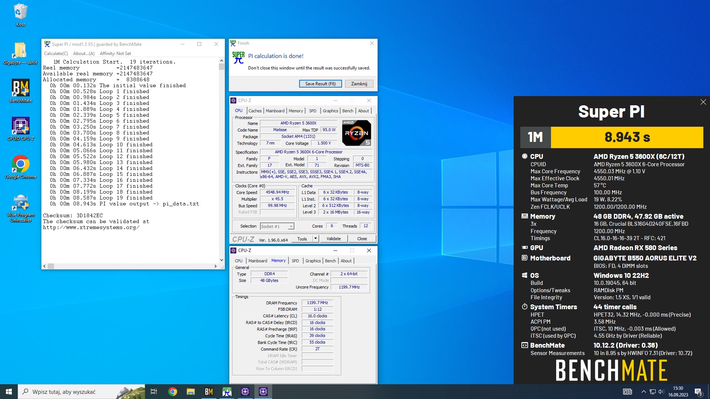This screenshot has height=399, width=710.
Task: Open the Socket #1 selection dropdown
Action: tap(277, 226)
